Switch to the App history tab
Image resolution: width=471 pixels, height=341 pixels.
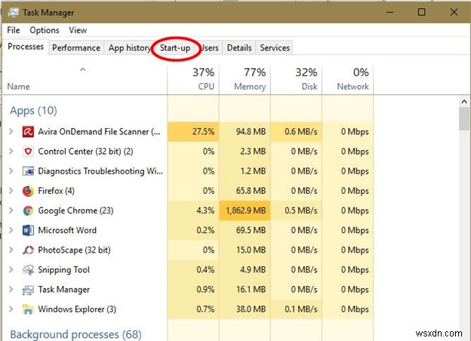pyautogui.click(x=129, y=48)
